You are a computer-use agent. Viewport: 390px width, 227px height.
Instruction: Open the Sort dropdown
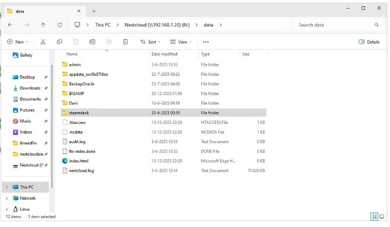pyautogui.click(x=150, y=42)
